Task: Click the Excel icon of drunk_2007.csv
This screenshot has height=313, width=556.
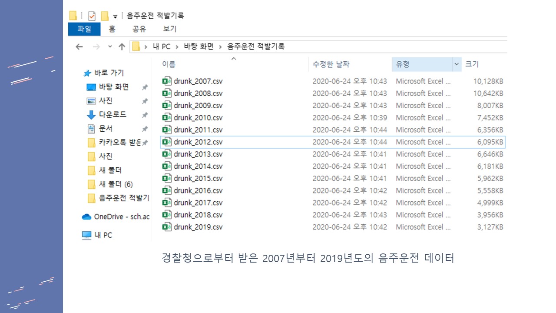Action: click(x=167, y=81)
